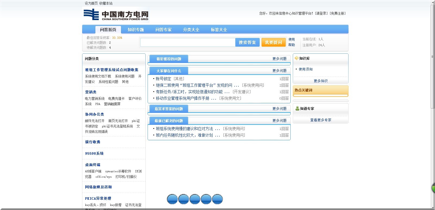Click the first blue circle at the bottom
Viewport: 435px width, 210px height.
coord(172,199)
